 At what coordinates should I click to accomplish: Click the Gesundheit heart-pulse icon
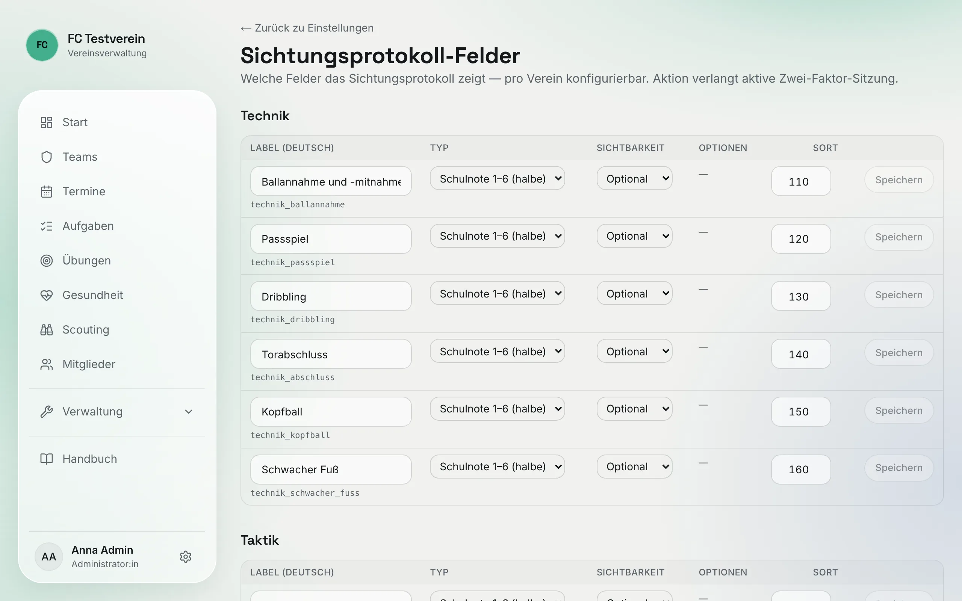pyautogui.click(x=47, y=295)
